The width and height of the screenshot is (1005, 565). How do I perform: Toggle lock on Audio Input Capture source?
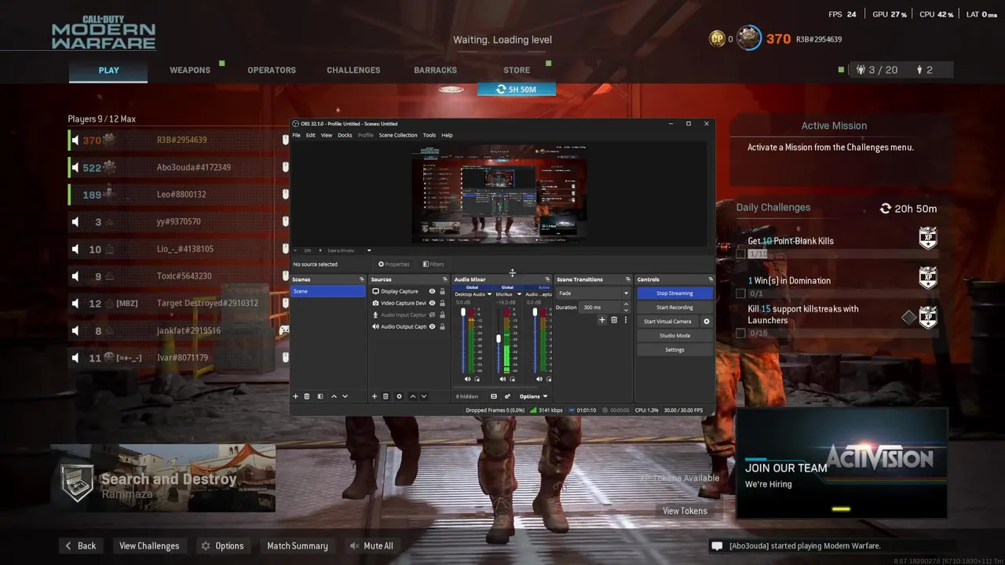pyautogui.click(x=442, y=315)
